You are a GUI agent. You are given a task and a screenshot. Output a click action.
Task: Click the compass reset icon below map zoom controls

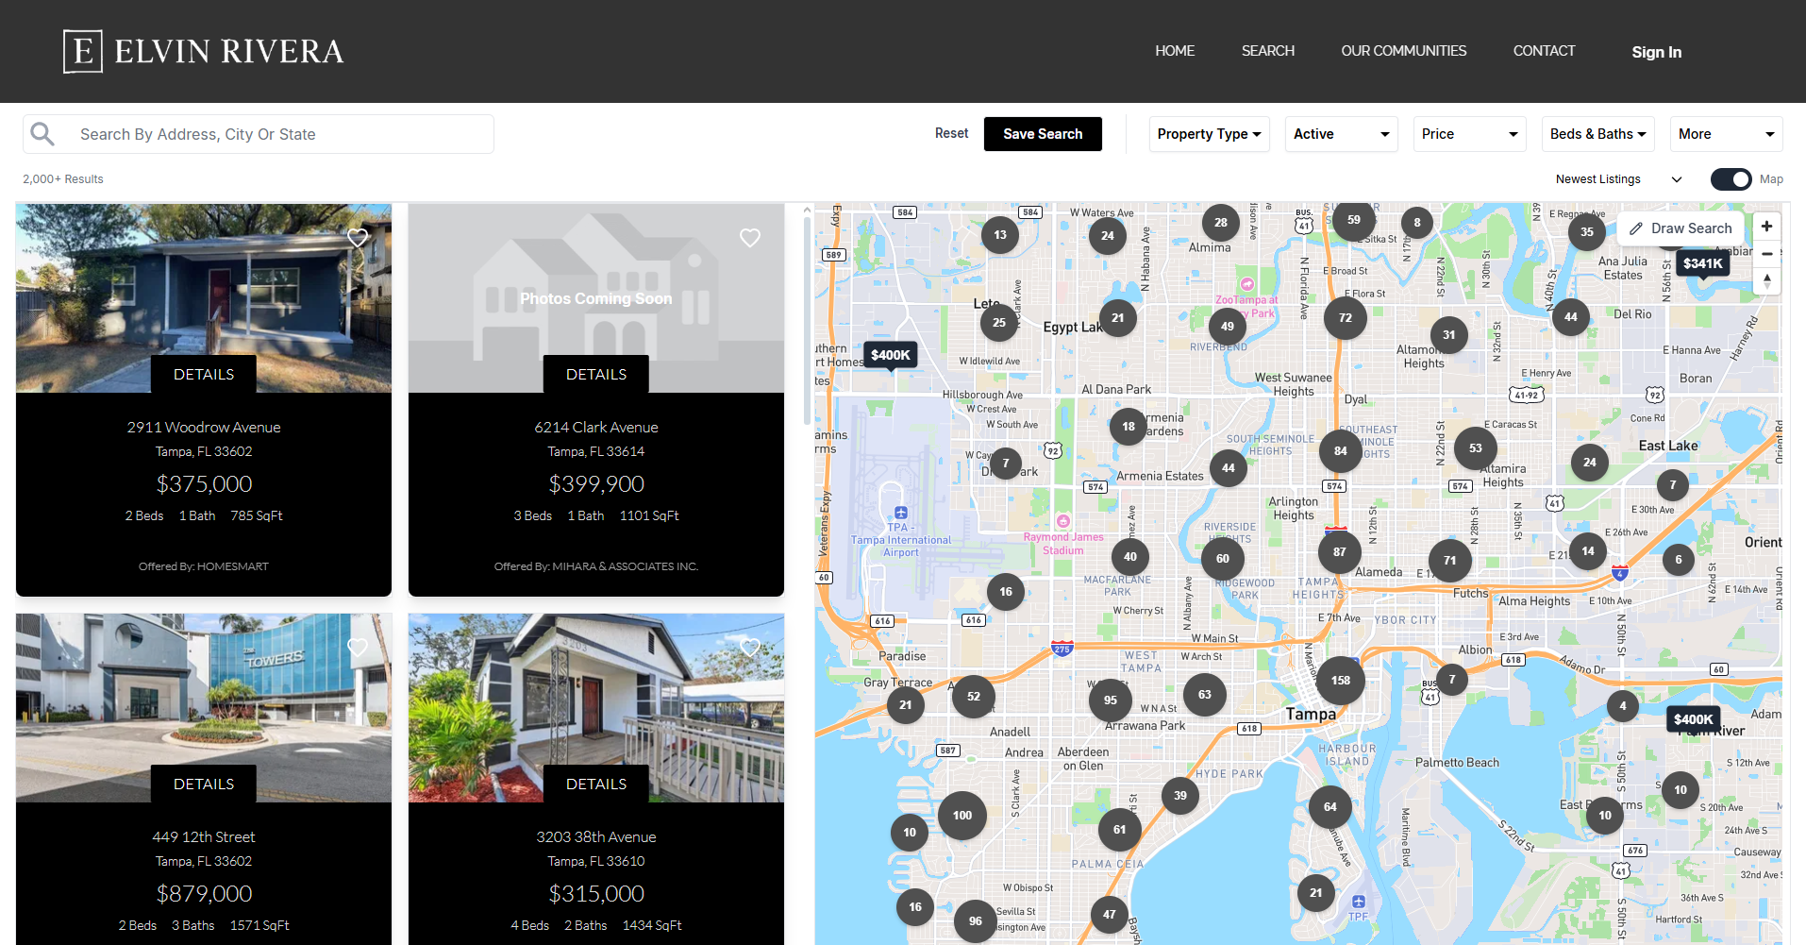coord(1765,280)
